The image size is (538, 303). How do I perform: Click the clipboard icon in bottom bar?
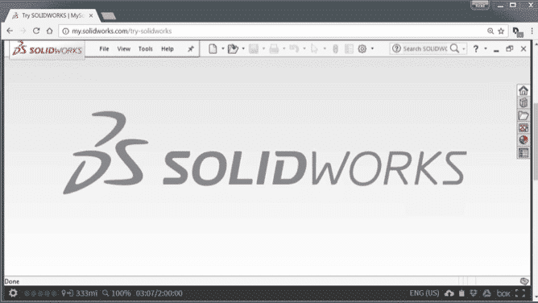coord(461,293)
